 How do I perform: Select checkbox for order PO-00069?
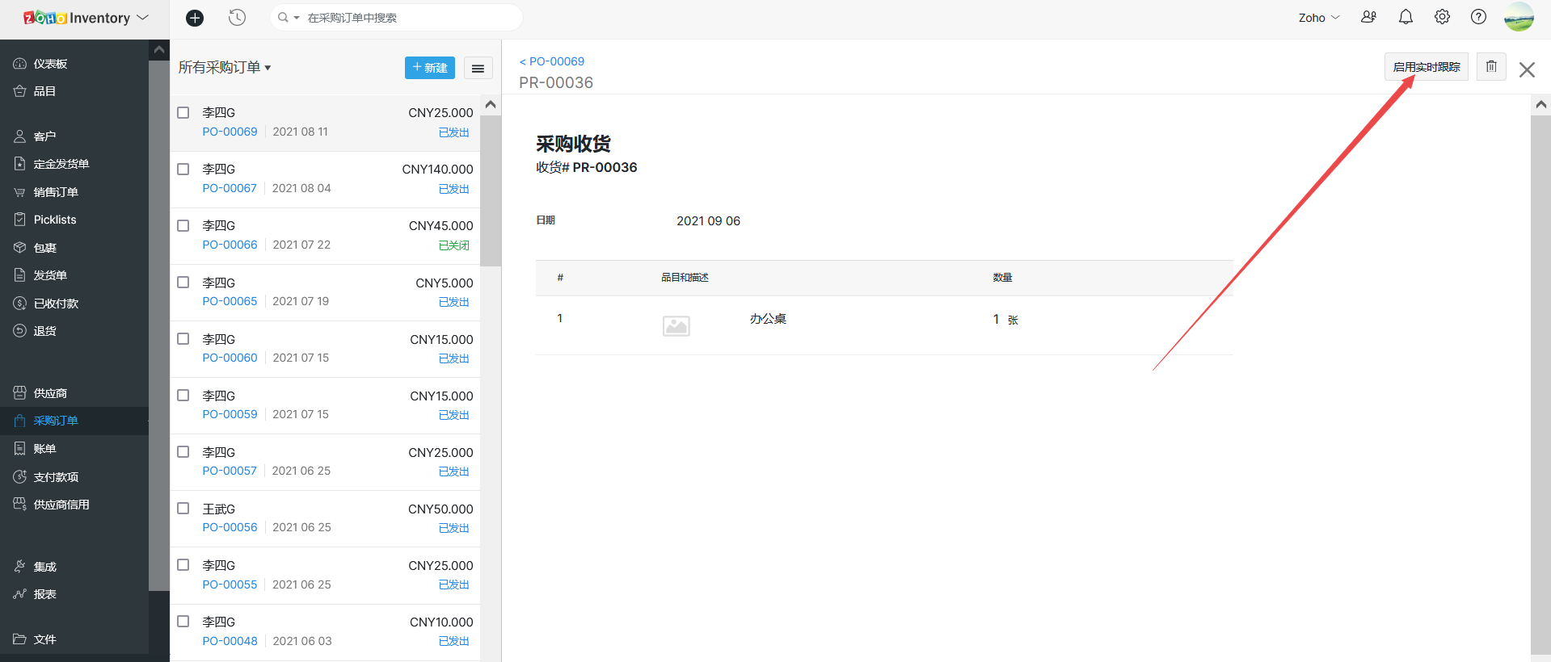(183, 113)
